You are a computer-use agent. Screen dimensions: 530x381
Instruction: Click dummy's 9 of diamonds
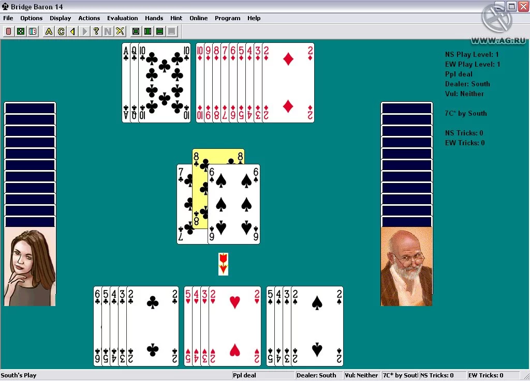pyautogui.click(x=208, y=83)
